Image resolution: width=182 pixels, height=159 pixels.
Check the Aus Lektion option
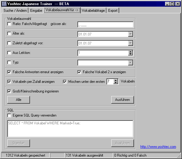pos(9,53)
